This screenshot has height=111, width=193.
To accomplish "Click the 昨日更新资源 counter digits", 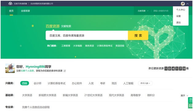I will (x=175, y=68).
